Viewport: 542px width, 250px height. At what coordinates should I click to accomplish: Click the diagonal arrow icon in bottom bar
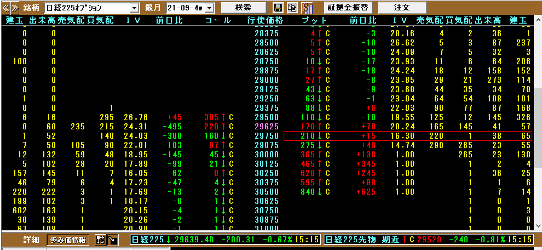point(112,240)
